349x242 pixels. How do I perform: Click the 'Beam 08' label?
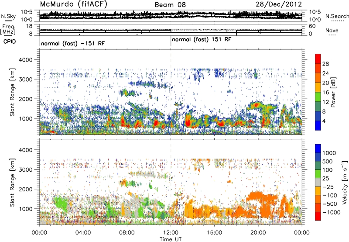(170, 5)
